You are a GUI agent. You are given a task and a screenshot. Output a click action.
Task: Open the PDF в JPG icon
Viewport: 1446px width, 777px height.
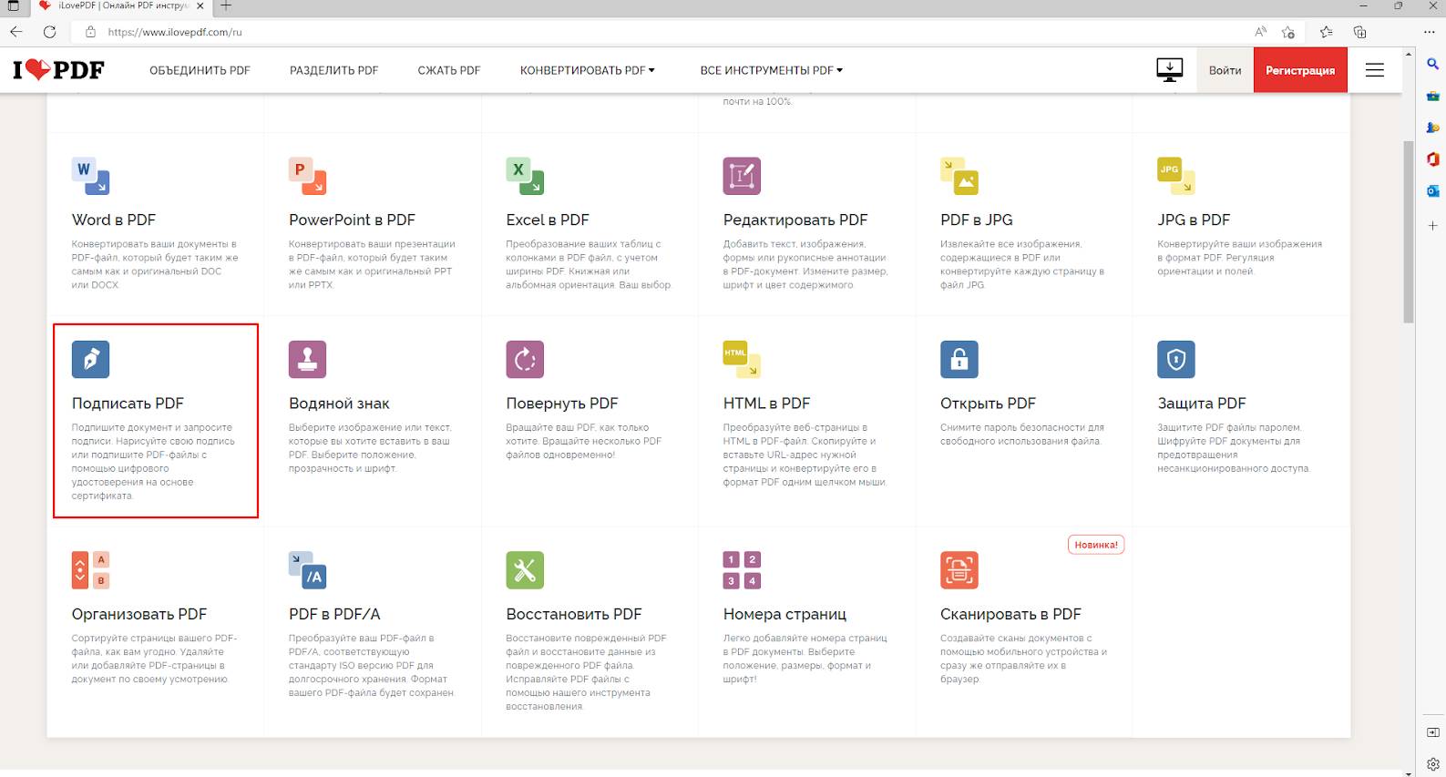point(959,176)
